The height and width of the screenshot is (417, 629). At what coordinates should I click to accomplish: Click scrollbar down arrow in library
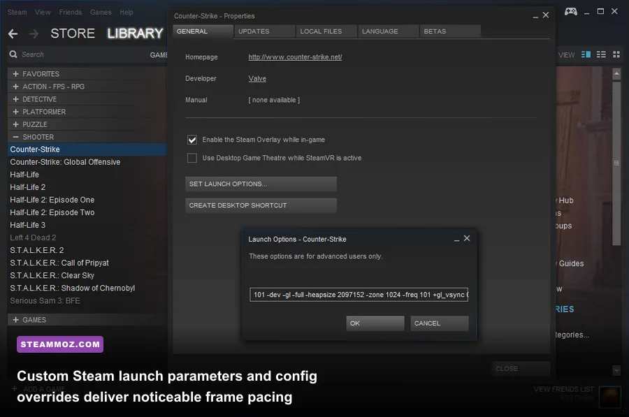(616, 370)
